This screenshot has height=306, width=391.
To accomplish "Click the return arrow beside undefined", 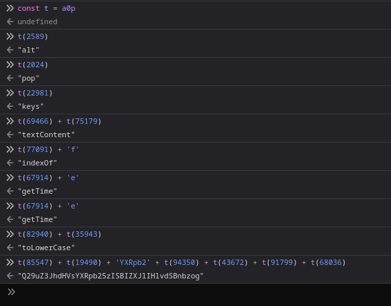I will point(10,22).
